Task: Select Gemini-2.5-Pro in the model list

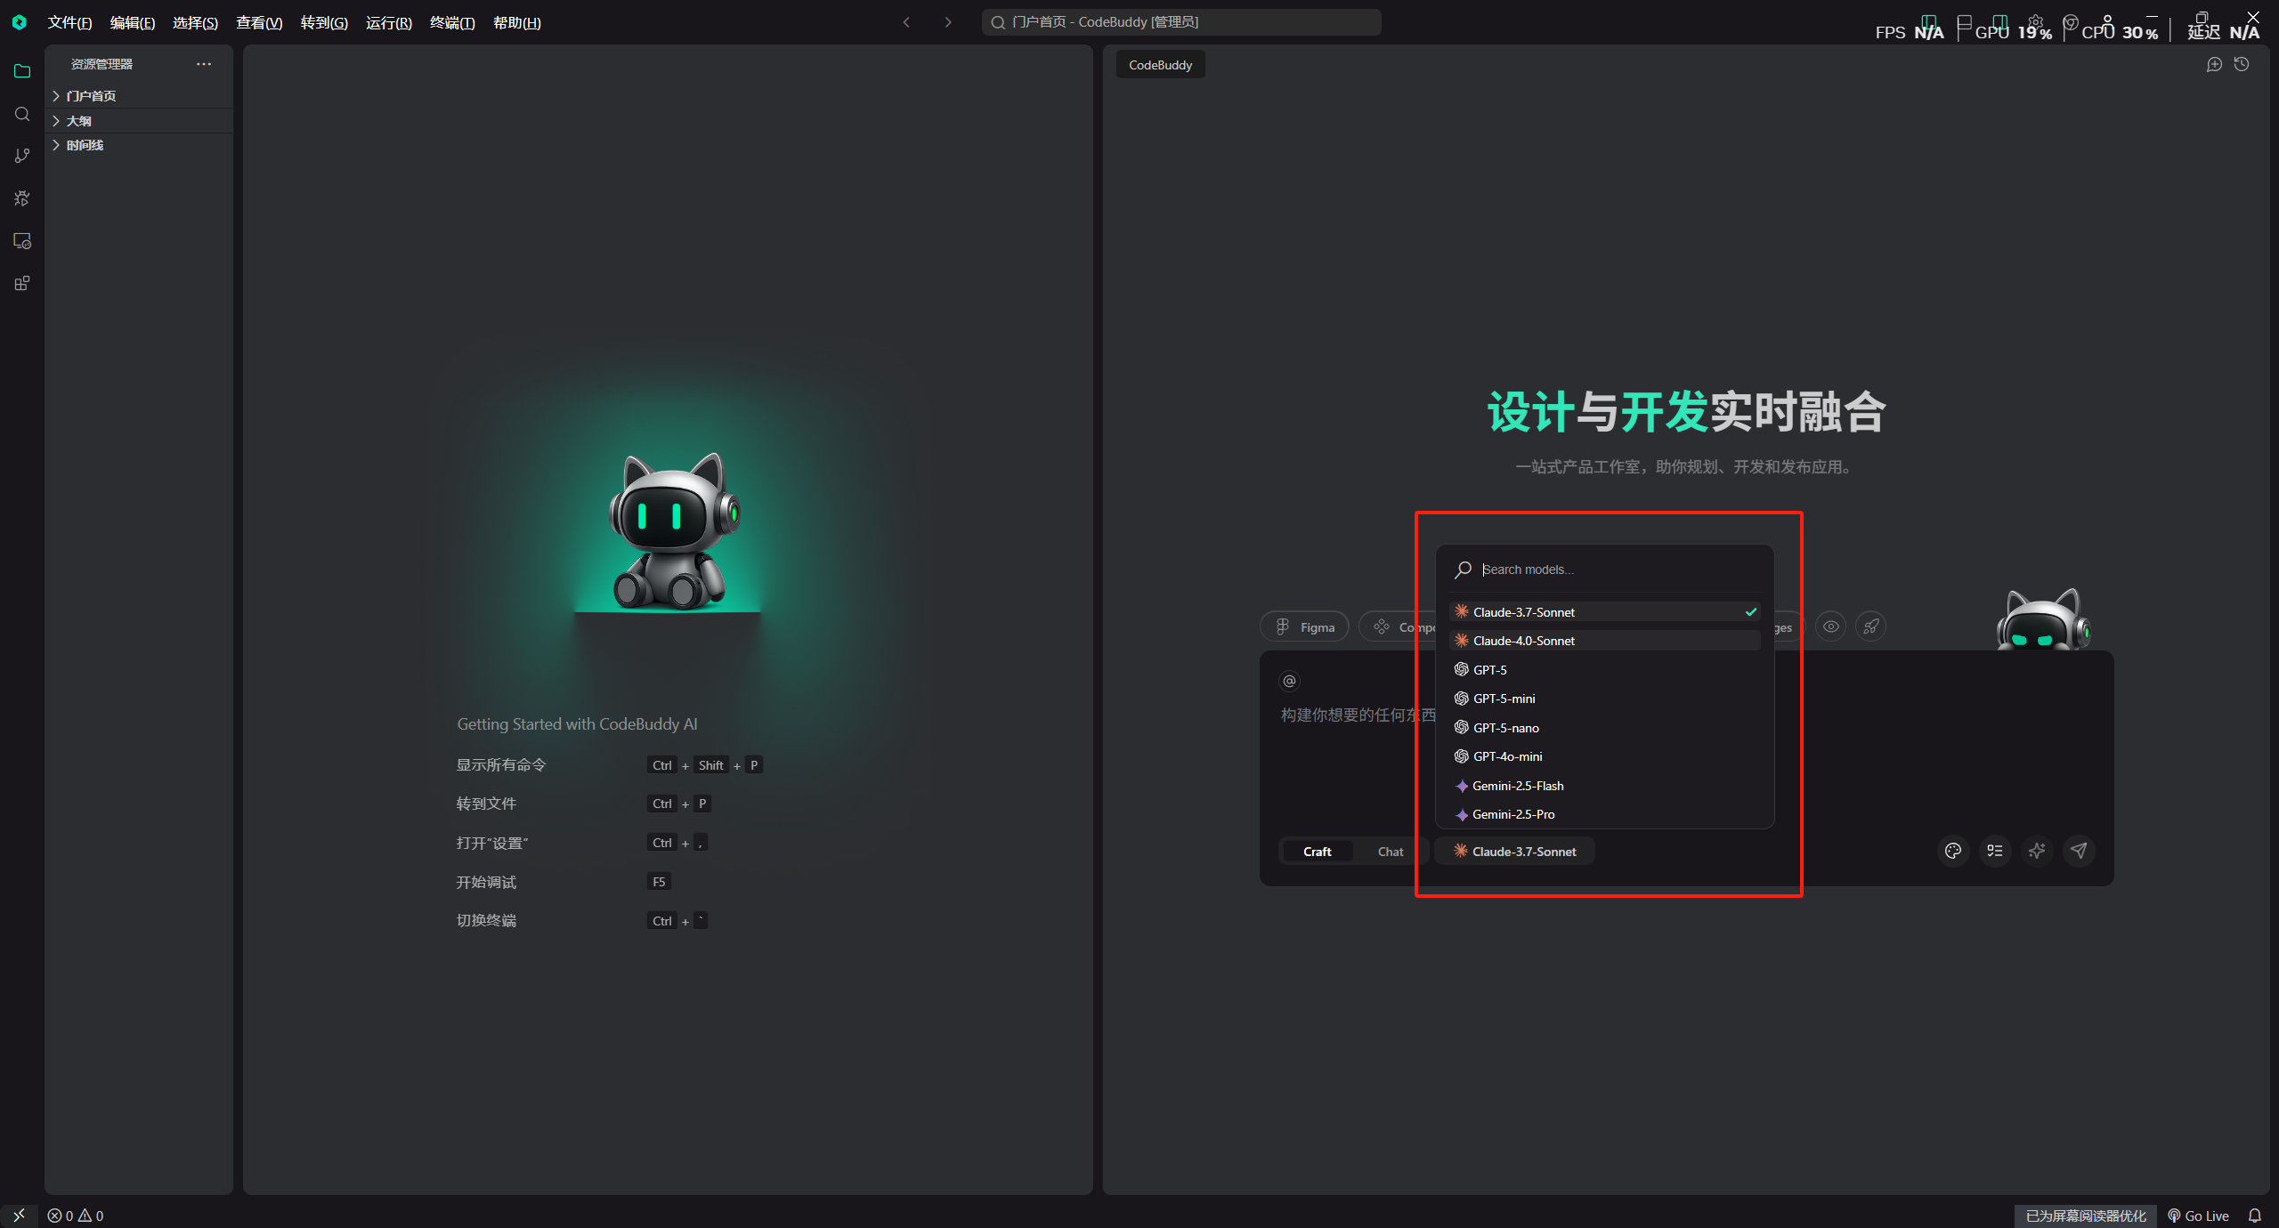Action: (1605, 814)
